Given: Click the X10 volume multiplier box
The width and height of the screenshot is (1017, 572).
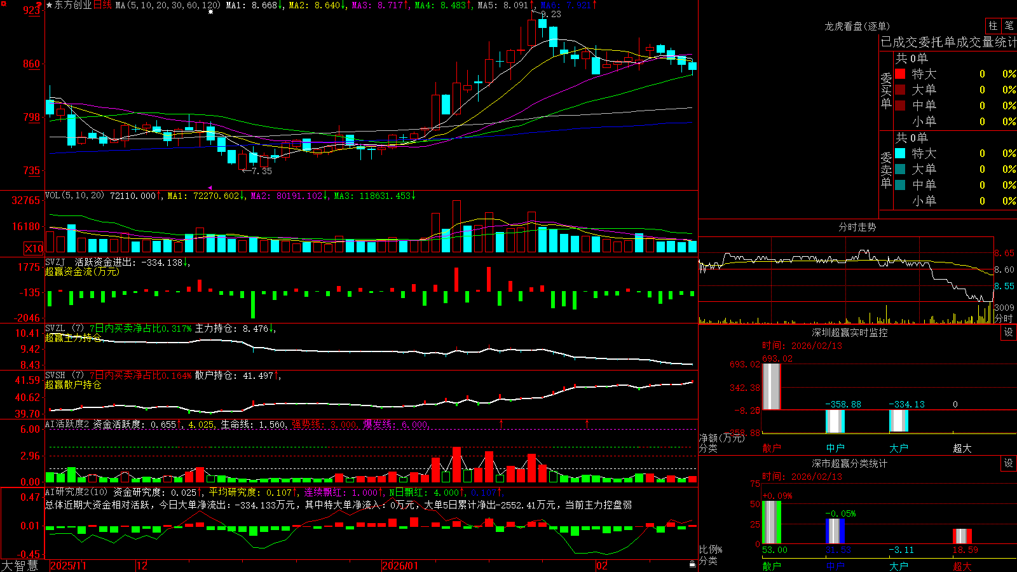Looking at the screenshot, I should coord(34,249).
